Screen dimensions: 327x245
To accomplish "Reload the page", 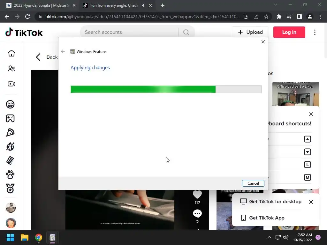I will click(x=27, y=17).
